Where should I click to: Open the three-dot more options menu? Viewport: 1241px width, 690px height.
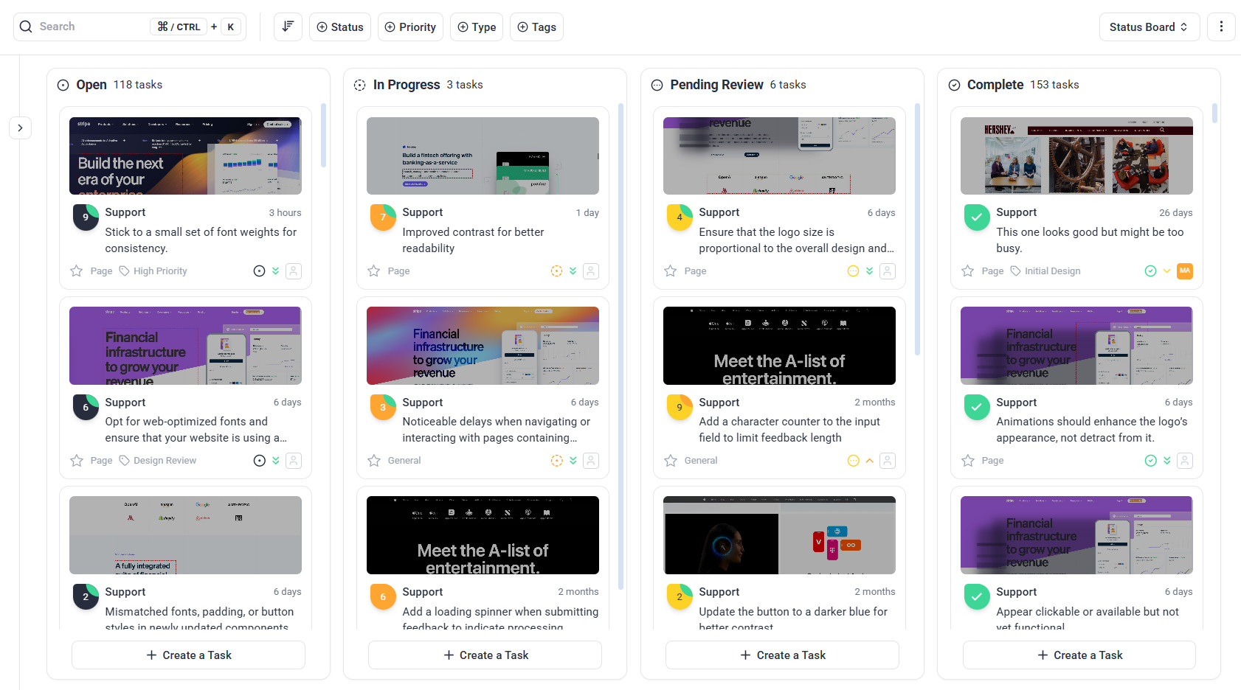1221,27
